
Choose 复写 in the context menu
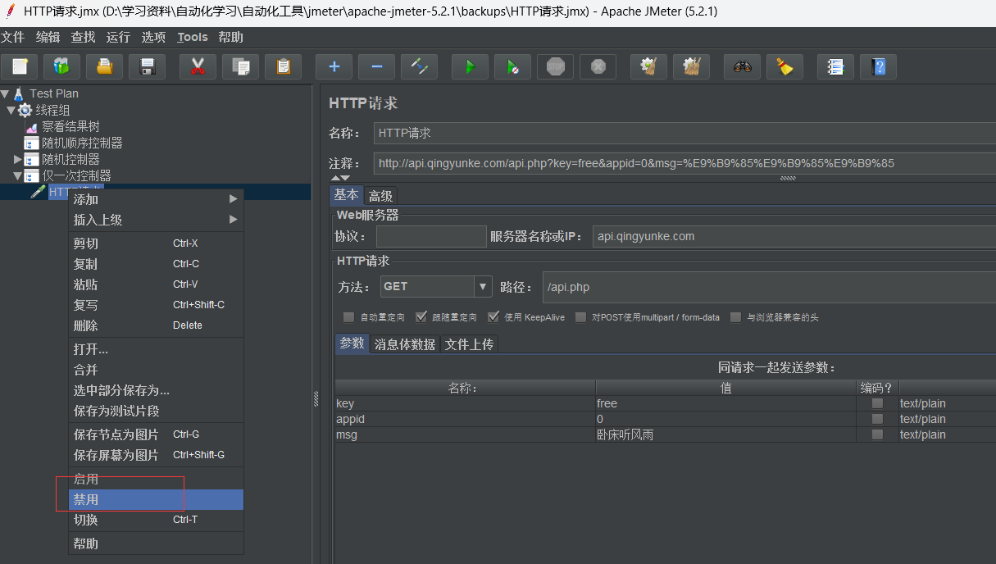(156, 305)
